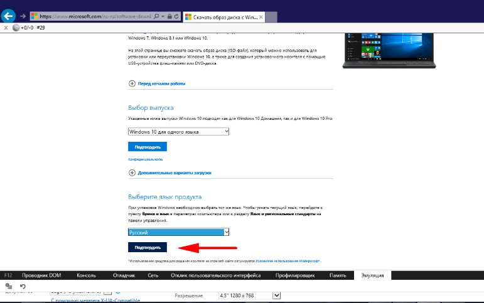Click the #29 toolbar text
Screen dimensions: 484x303
click(41, 28)
